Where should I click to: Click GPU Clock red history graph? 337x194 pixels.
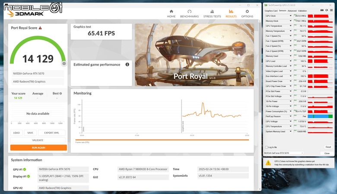[x=320, y=16]
